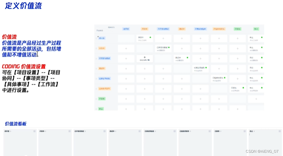The image size is (283, 156).
Task: Add transition from 开发中 to 测试中
Action: tap(182, 49)
